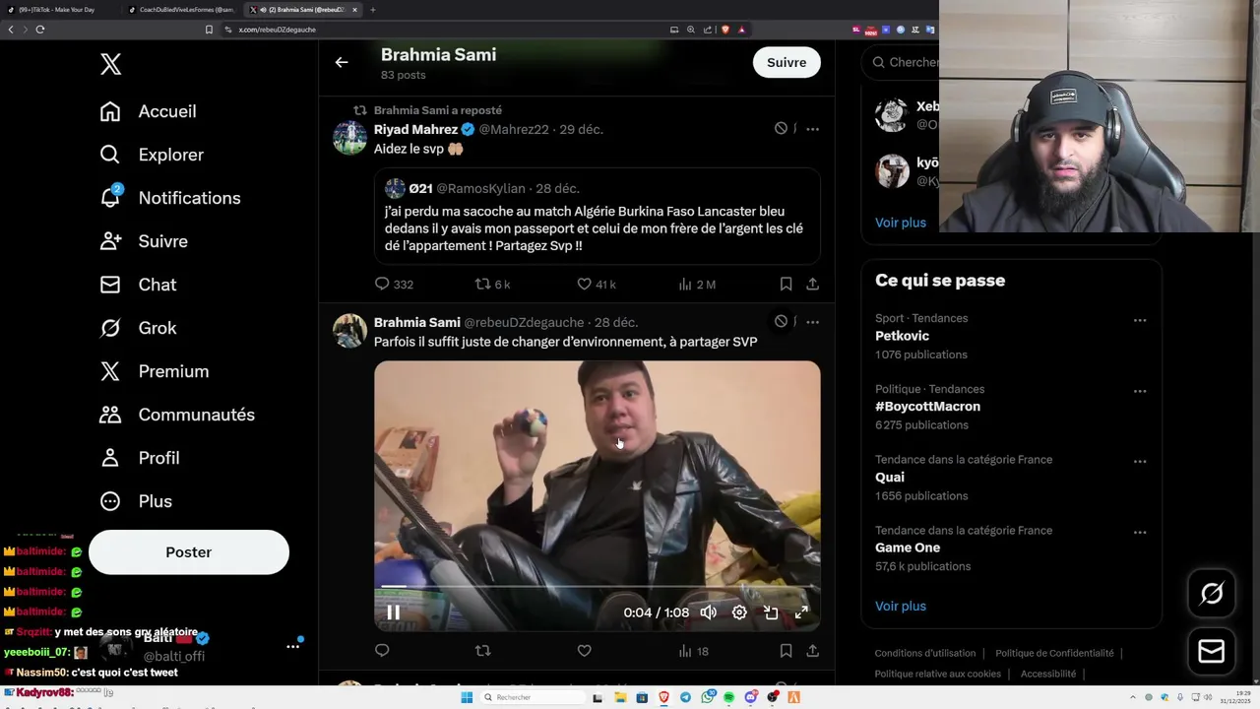Click the Poster button

click(x=189, y=552)
